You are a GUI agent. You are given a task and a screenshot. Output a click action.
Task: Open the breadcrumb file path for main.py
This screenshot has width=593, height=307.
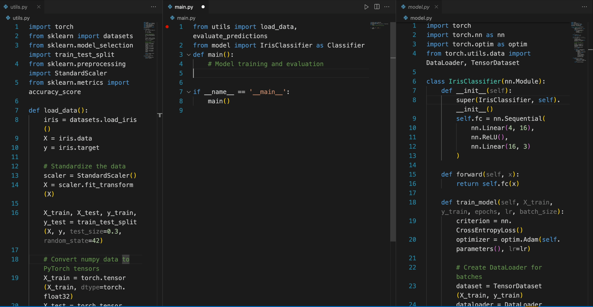coord(186,18)
